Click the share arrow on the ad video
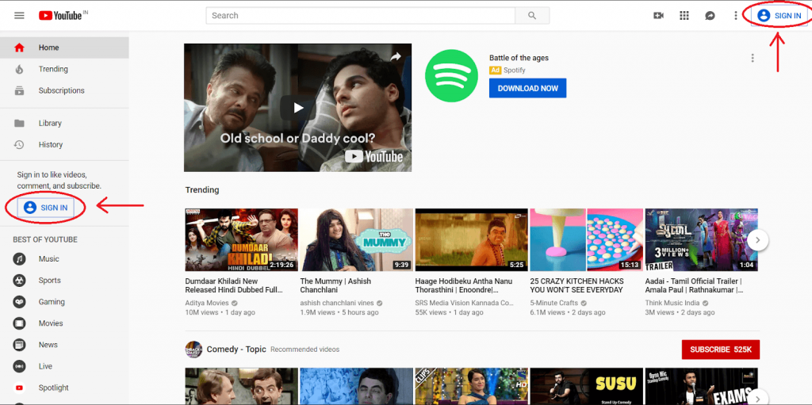 click(396, 57)
